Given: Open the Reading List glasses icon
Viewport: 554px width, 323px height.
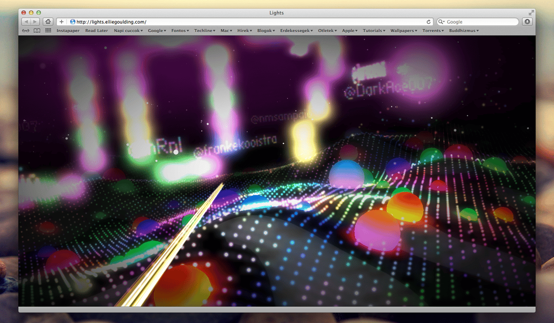Looking at the screenshot, I should pos(26,31).
